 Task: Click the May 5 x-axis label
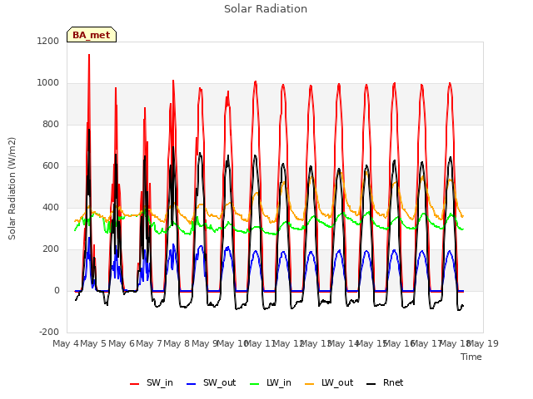click(x=93, y=343)
